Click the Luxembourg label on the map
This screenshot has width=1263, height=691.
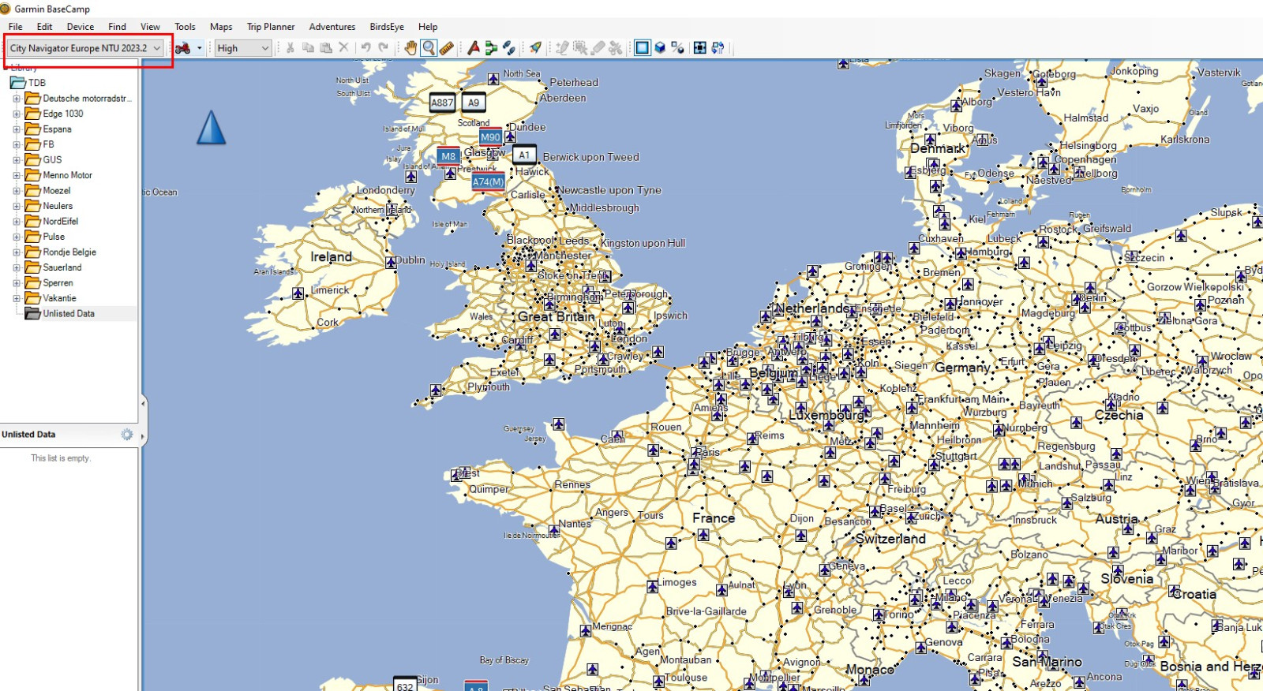point(826,415)
